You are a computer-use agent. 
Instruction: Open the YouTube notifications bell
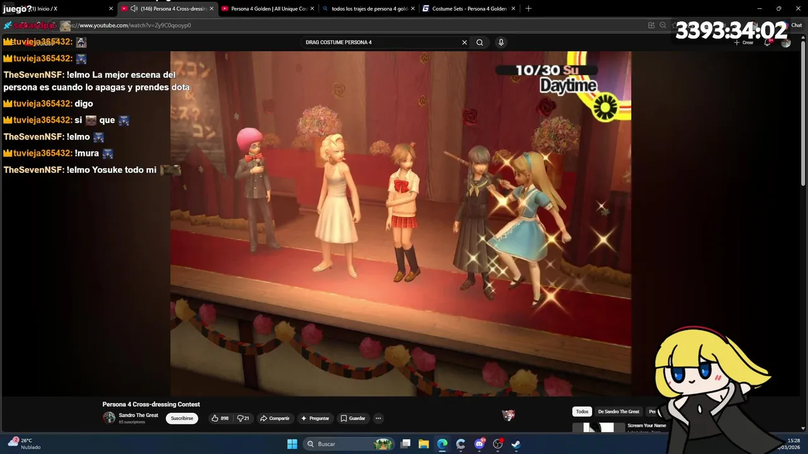click(x=768, y=42)
